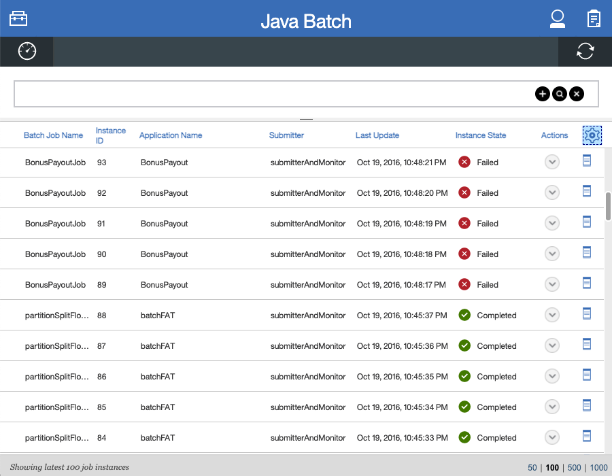The height and width of the screenshot is (476, 612).
Task: Select the dashboard gauge icon
Action: pos(27,51)
